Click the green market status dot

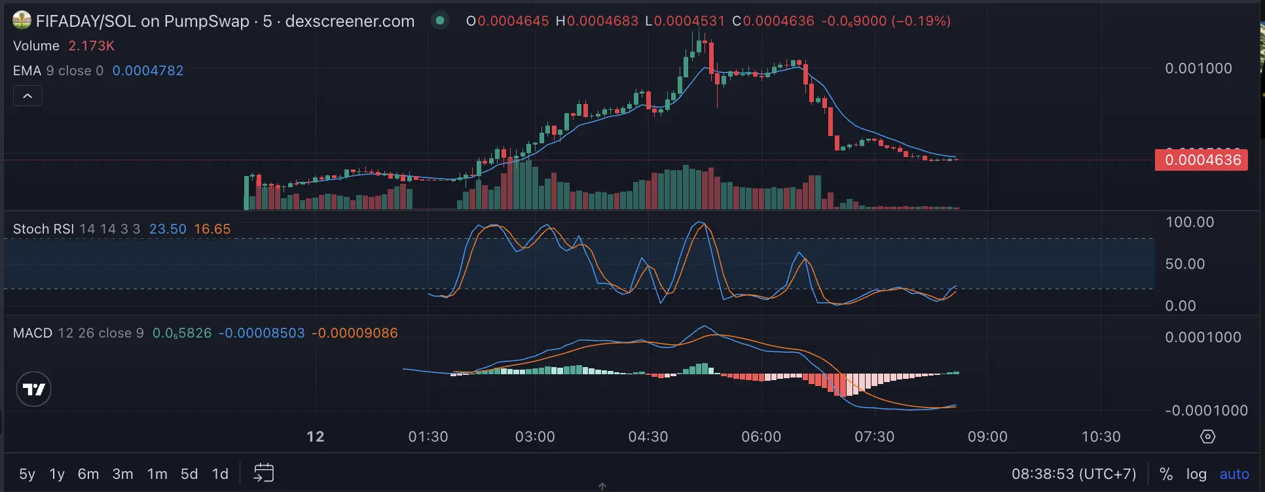(440, 21)
